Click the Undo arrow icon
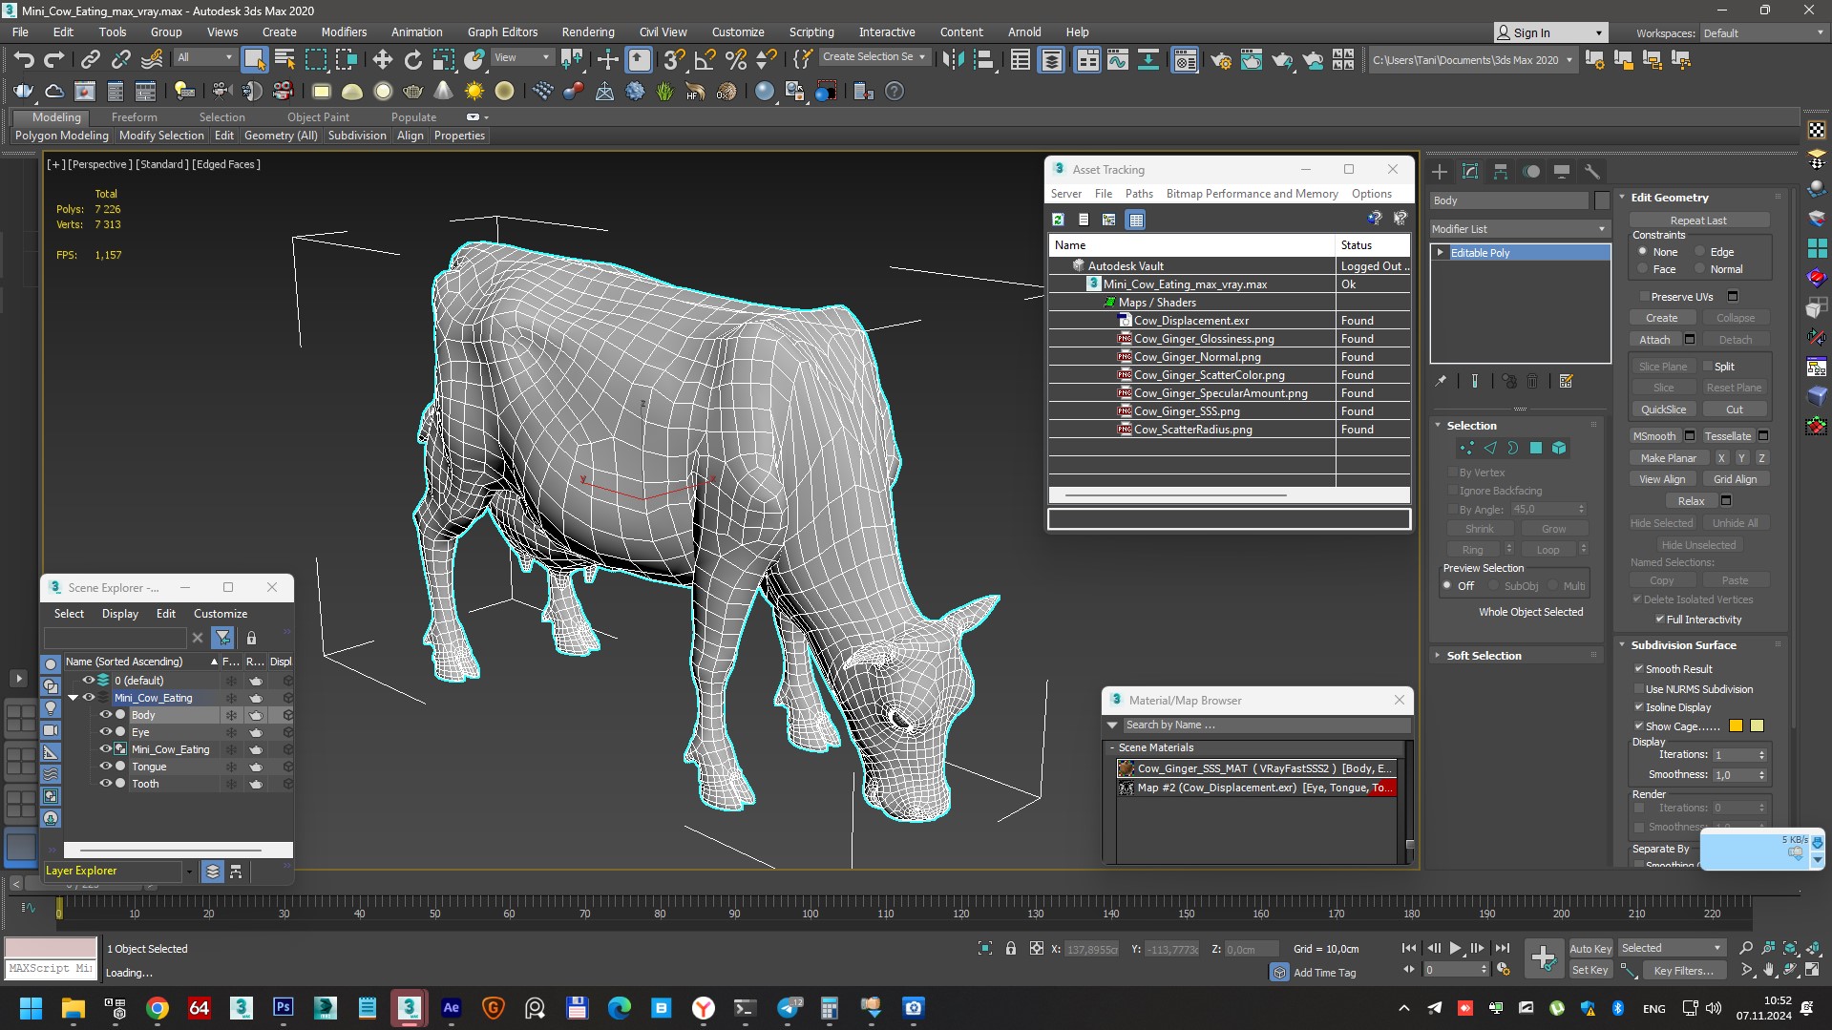 coord(24,59)
